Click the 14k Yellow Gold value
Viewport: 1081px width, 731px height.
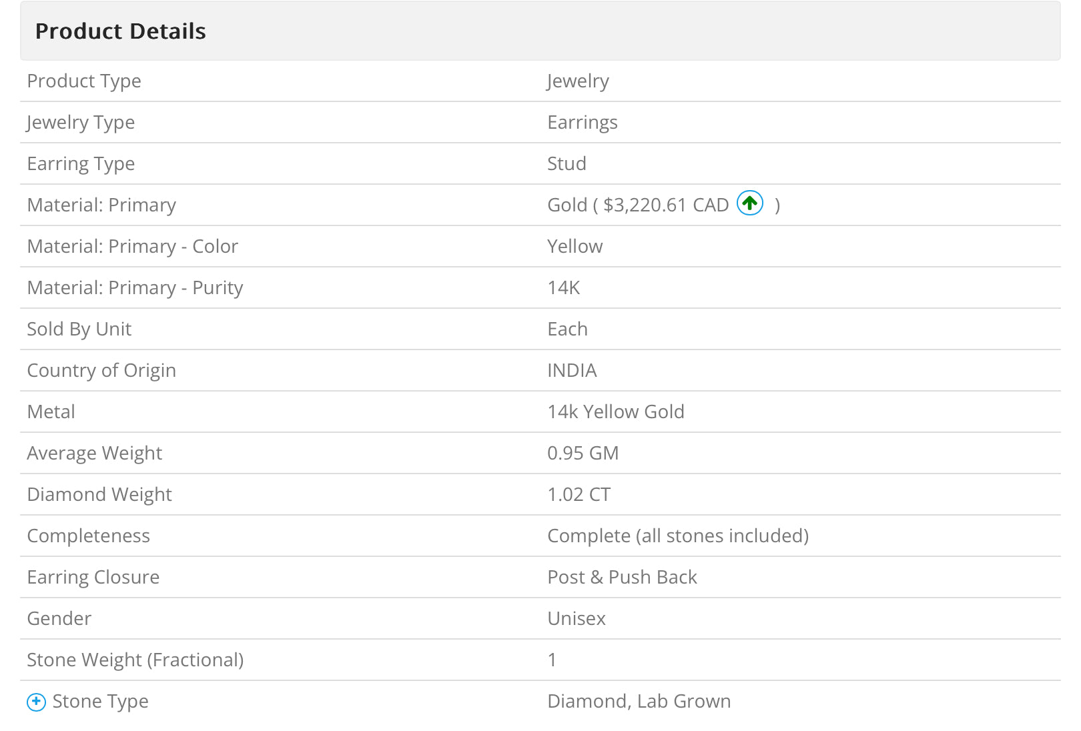pyautogui.click(x=615, y=412)
